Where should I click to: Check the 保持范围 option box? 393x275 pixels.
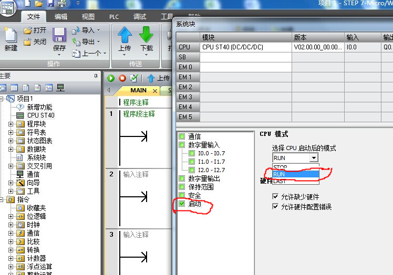point(182,187)
